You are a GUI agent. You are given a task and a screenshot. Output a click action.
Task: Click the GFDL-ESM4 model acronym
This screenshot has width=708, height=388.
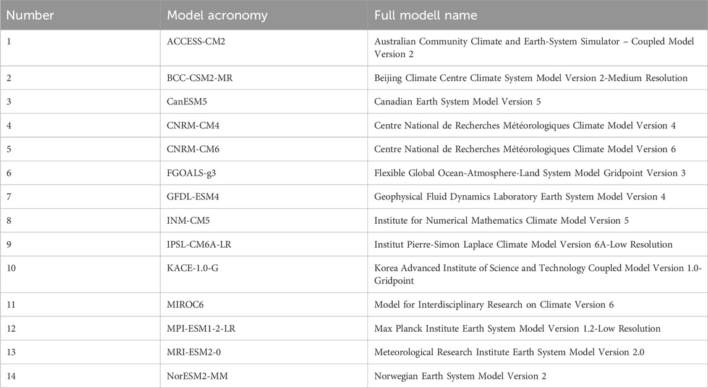(194, 197)
